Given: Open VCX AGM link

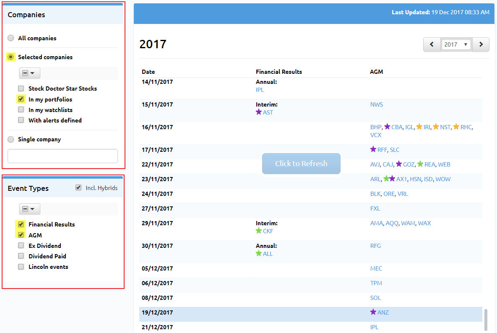Looking at the screenshot, I should click(376, 135).
